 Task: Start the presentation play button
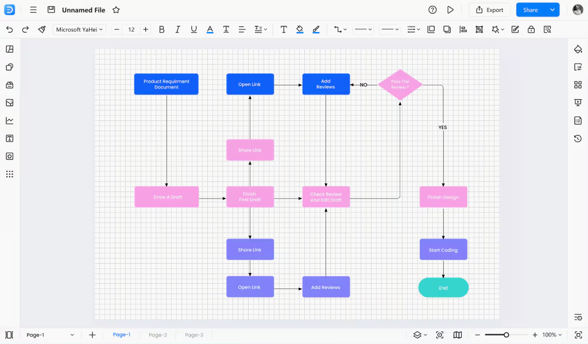tap(450, 10)
